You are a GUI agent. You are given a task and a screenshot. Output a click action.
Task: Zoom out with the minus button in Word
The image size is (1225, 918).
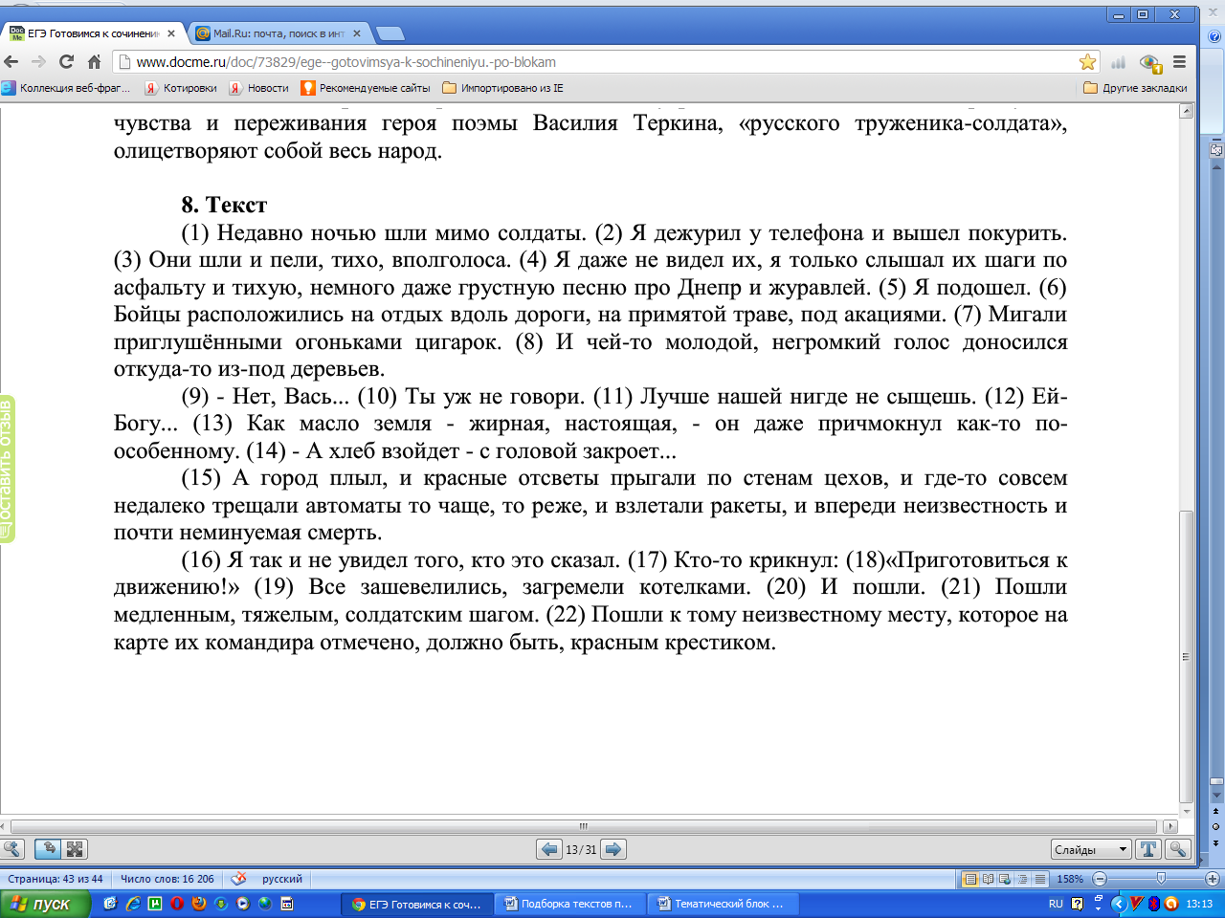pos(1099,879)
